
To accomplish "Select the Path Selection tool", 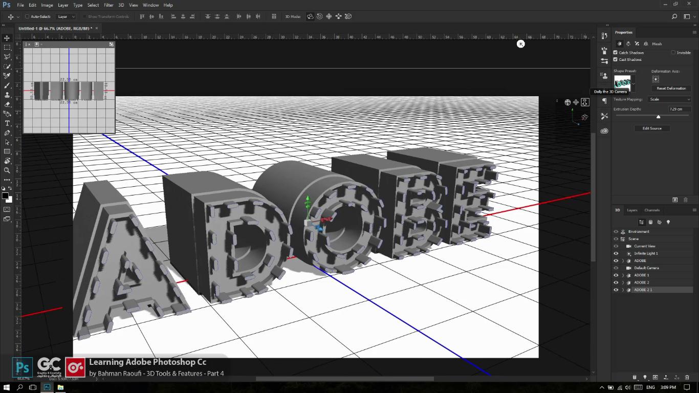I will coord(7,142).
